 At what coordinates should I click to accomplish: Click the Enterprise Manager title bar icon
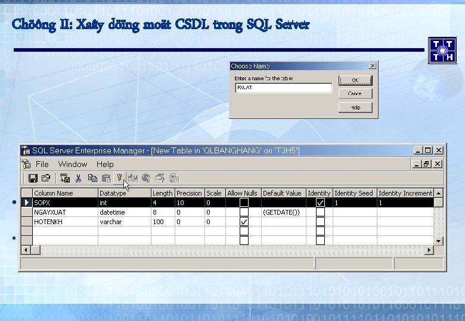(x=26, y=150)
